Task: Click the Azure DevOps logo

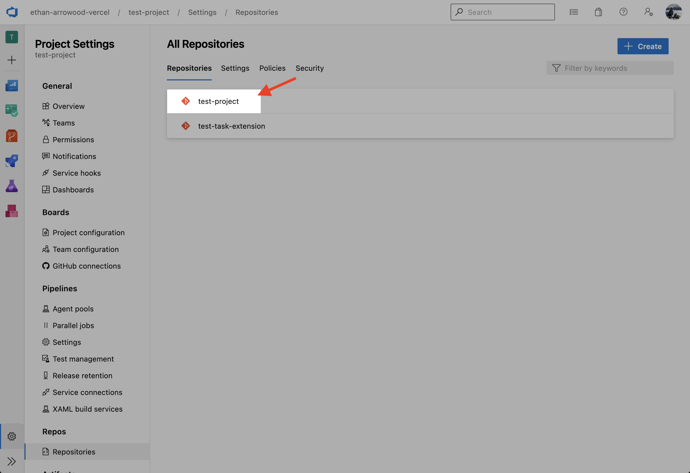Action: pyautogui.click(x=11, y=12)
